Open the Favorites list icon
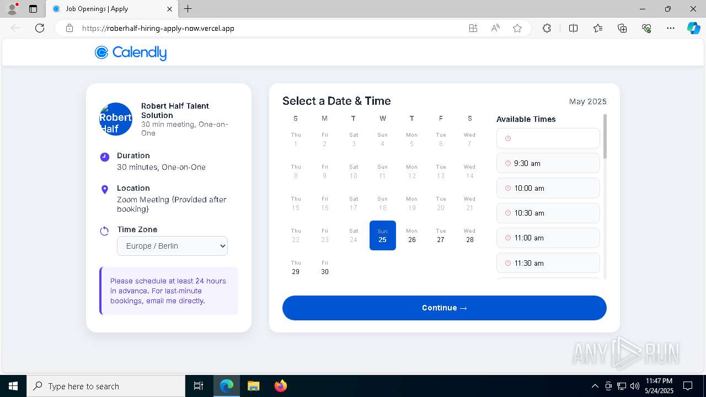This screenshot has height=397, width=706. pyautogui.click(x=598, y=28)
